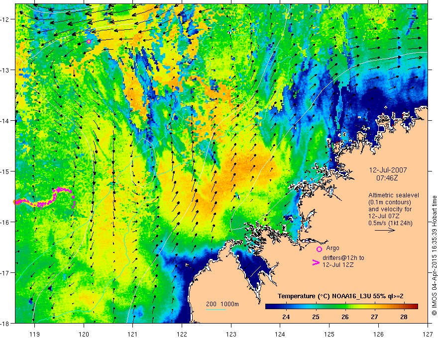Click the '0.5m/s (1kt 24h)' text
The height and width of the screenshot is (338, 438).
[x=390, y=223]
